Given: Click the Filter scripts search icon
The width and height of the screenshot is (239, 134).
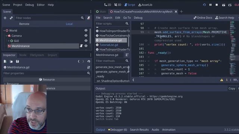Looking at the screenshot, I should pyautogui.click(x=127, y=23).
